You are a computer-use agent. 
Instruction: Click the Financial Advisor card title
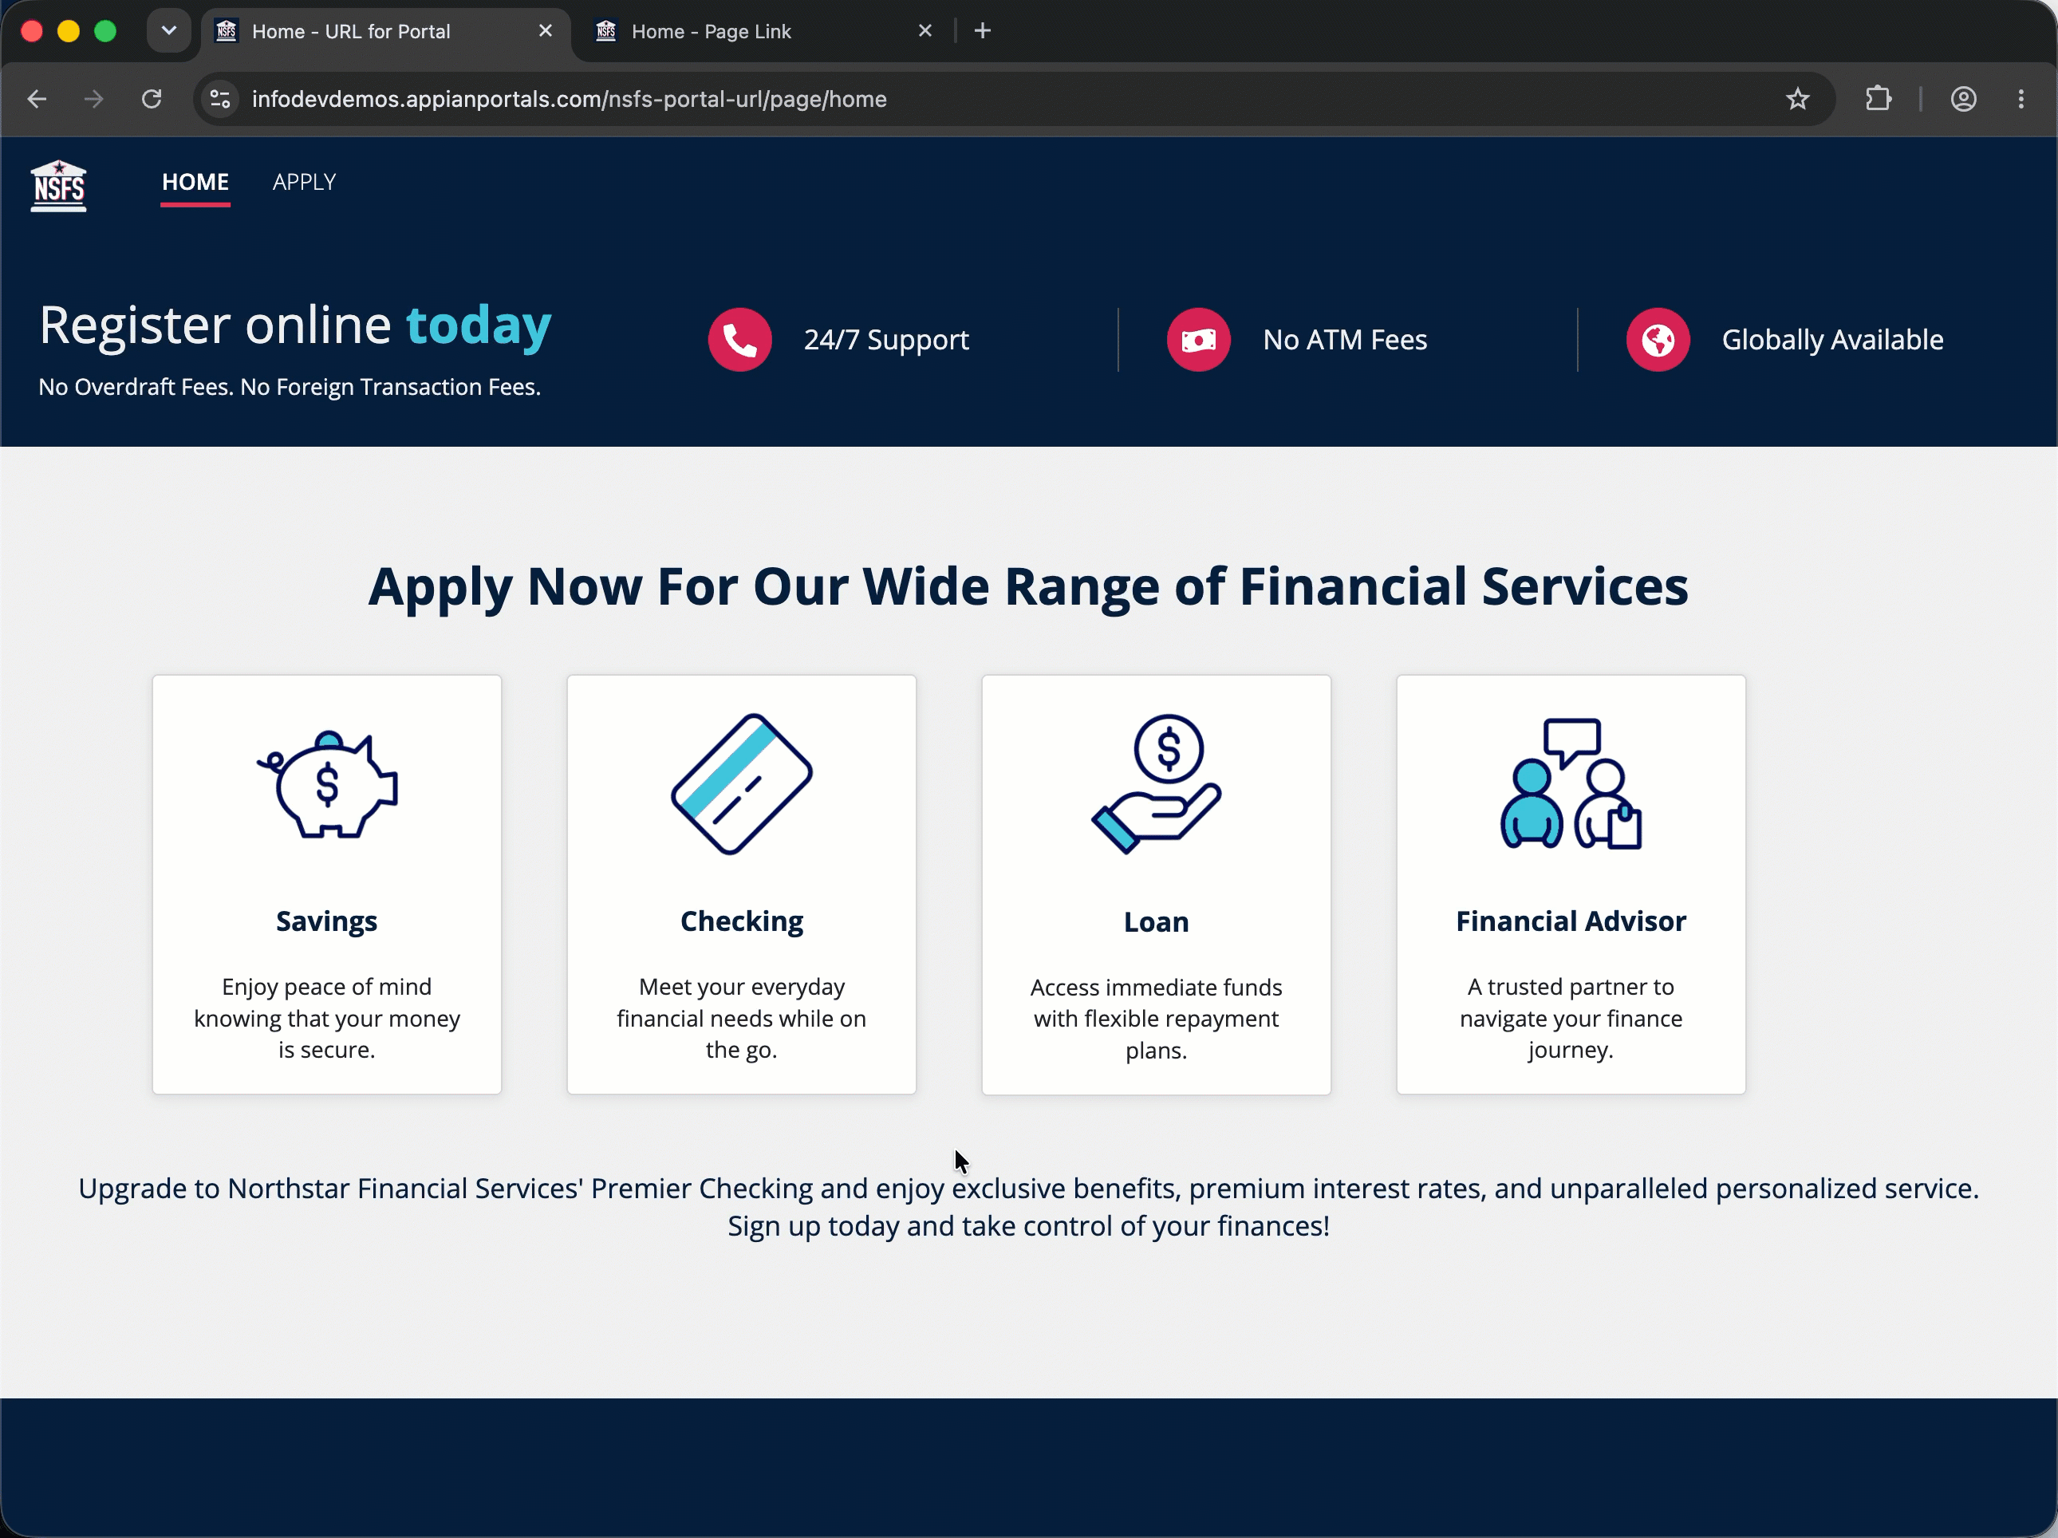coord(1571,921)
